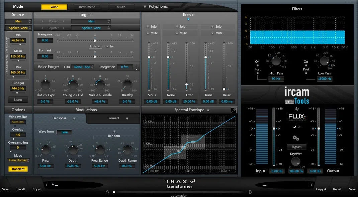Viewport: 358px width, 197px height.
Task: Open the Recto Tono Voice Forger dropdown
Action: pyautogui.click(x=83, y=67)
